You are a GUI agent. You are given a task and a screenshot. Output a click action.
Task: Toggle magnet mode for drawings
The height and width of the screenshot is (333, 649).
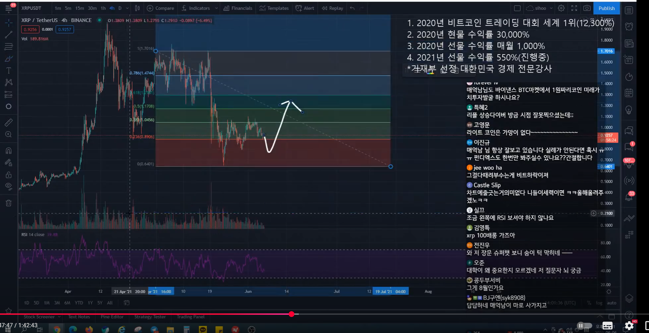tap(9, 151)
